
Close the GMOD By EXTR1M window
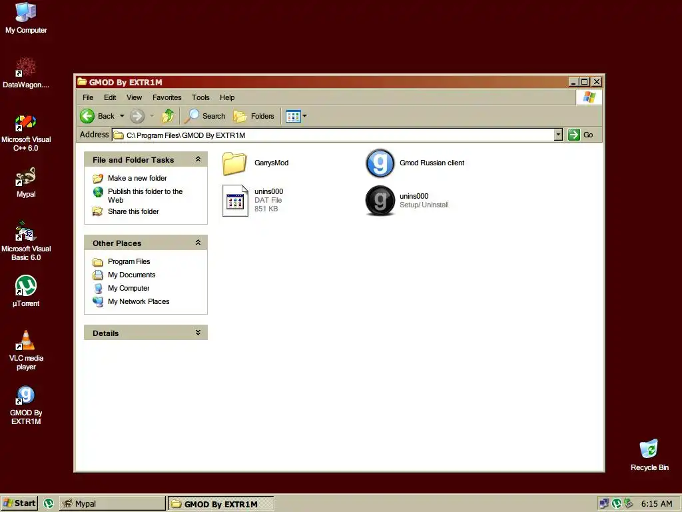tap(597, 82)
